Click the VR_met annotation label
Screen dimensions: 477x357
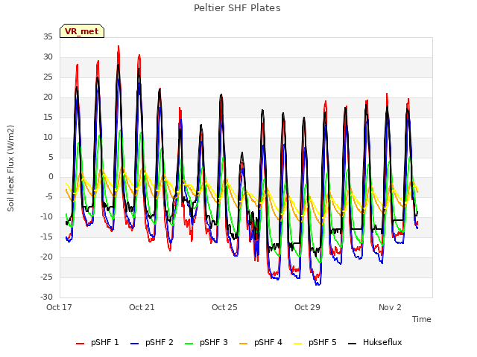[82, 31]
